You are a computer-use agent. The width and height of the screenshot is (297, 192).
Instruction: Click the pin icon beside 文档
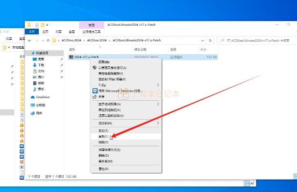[62, 71]
